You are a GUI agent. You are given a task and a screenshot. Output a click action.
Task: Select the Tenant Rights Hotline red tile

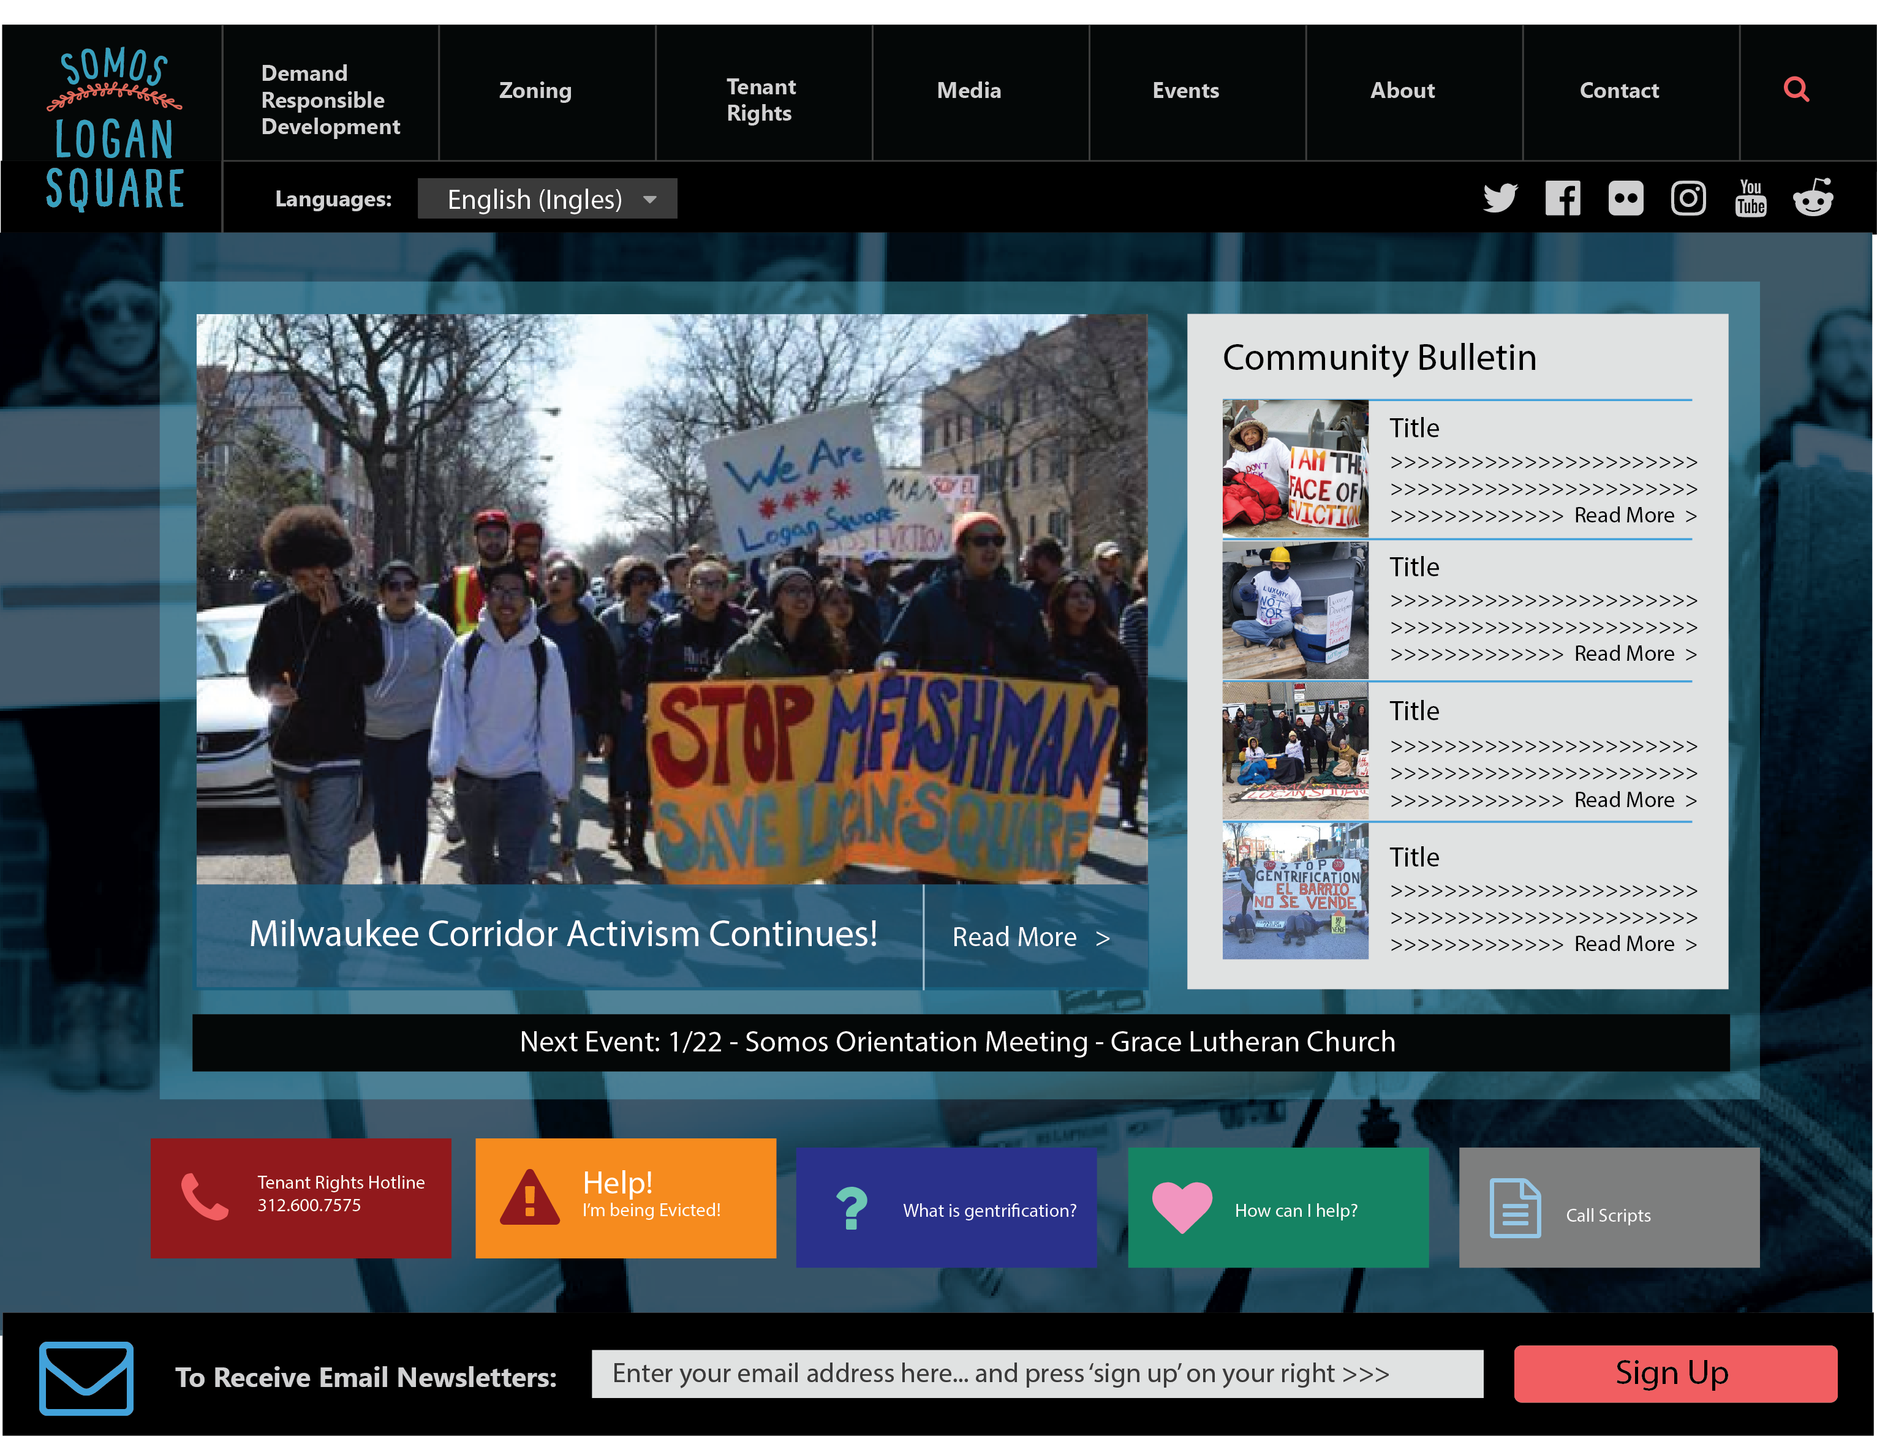[300, 1198]
